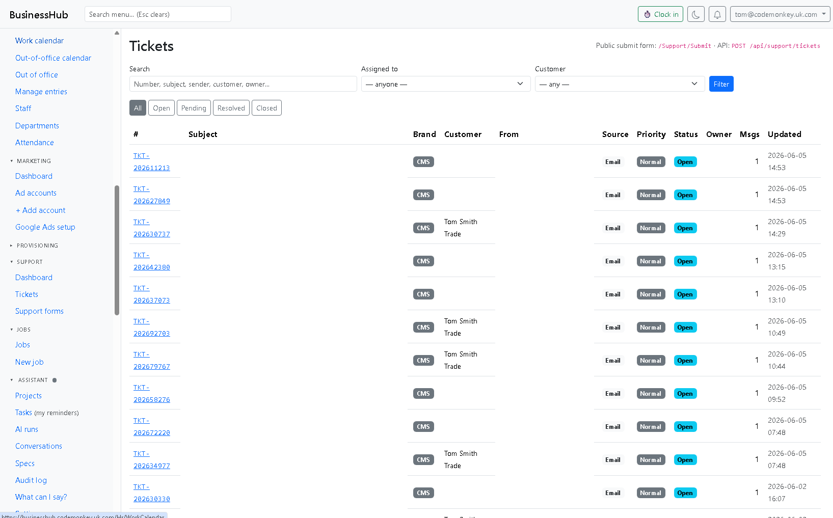This screenshot has width=833, height=518.
Task: Open Google Ads setup
Action: point(45,227)
